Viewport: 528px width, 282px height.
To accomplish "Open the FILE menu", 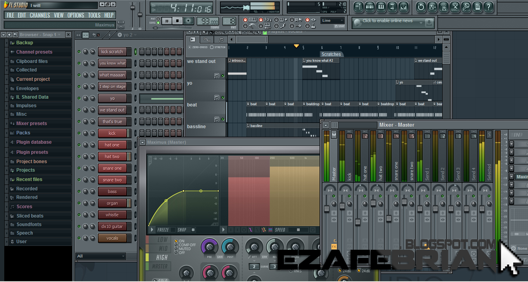I will pos(10,15).
